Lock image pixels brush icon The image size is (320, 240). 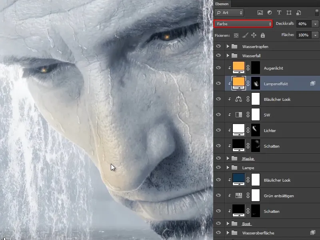point(245,35)
